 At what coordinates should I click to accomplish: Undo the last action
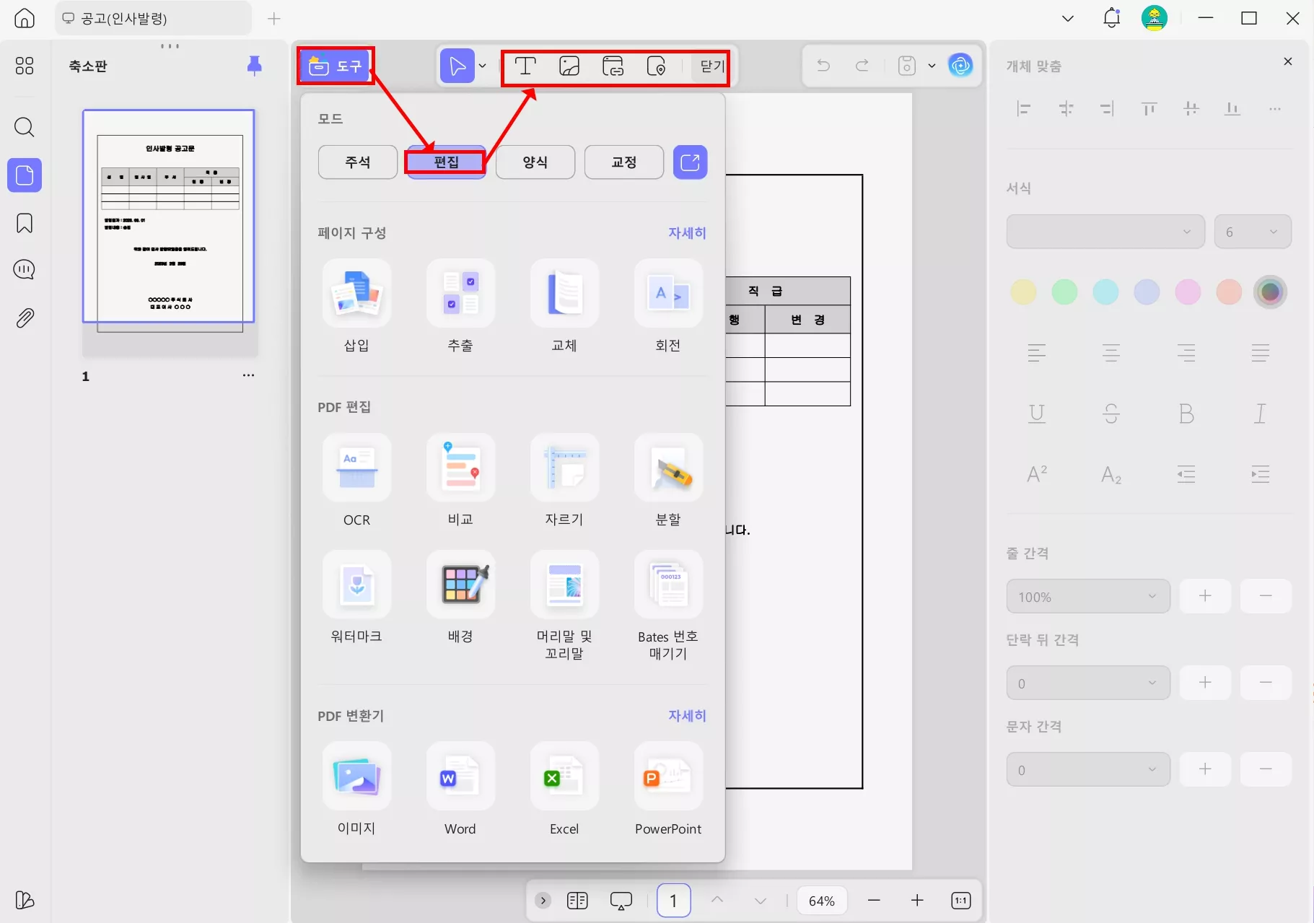click(823, 66)
